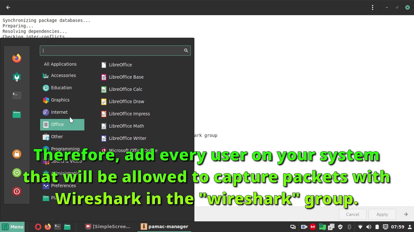414x232 pixels.
Task: Switch to the pamac-manager taskbar window
Action: coord(165,227)
